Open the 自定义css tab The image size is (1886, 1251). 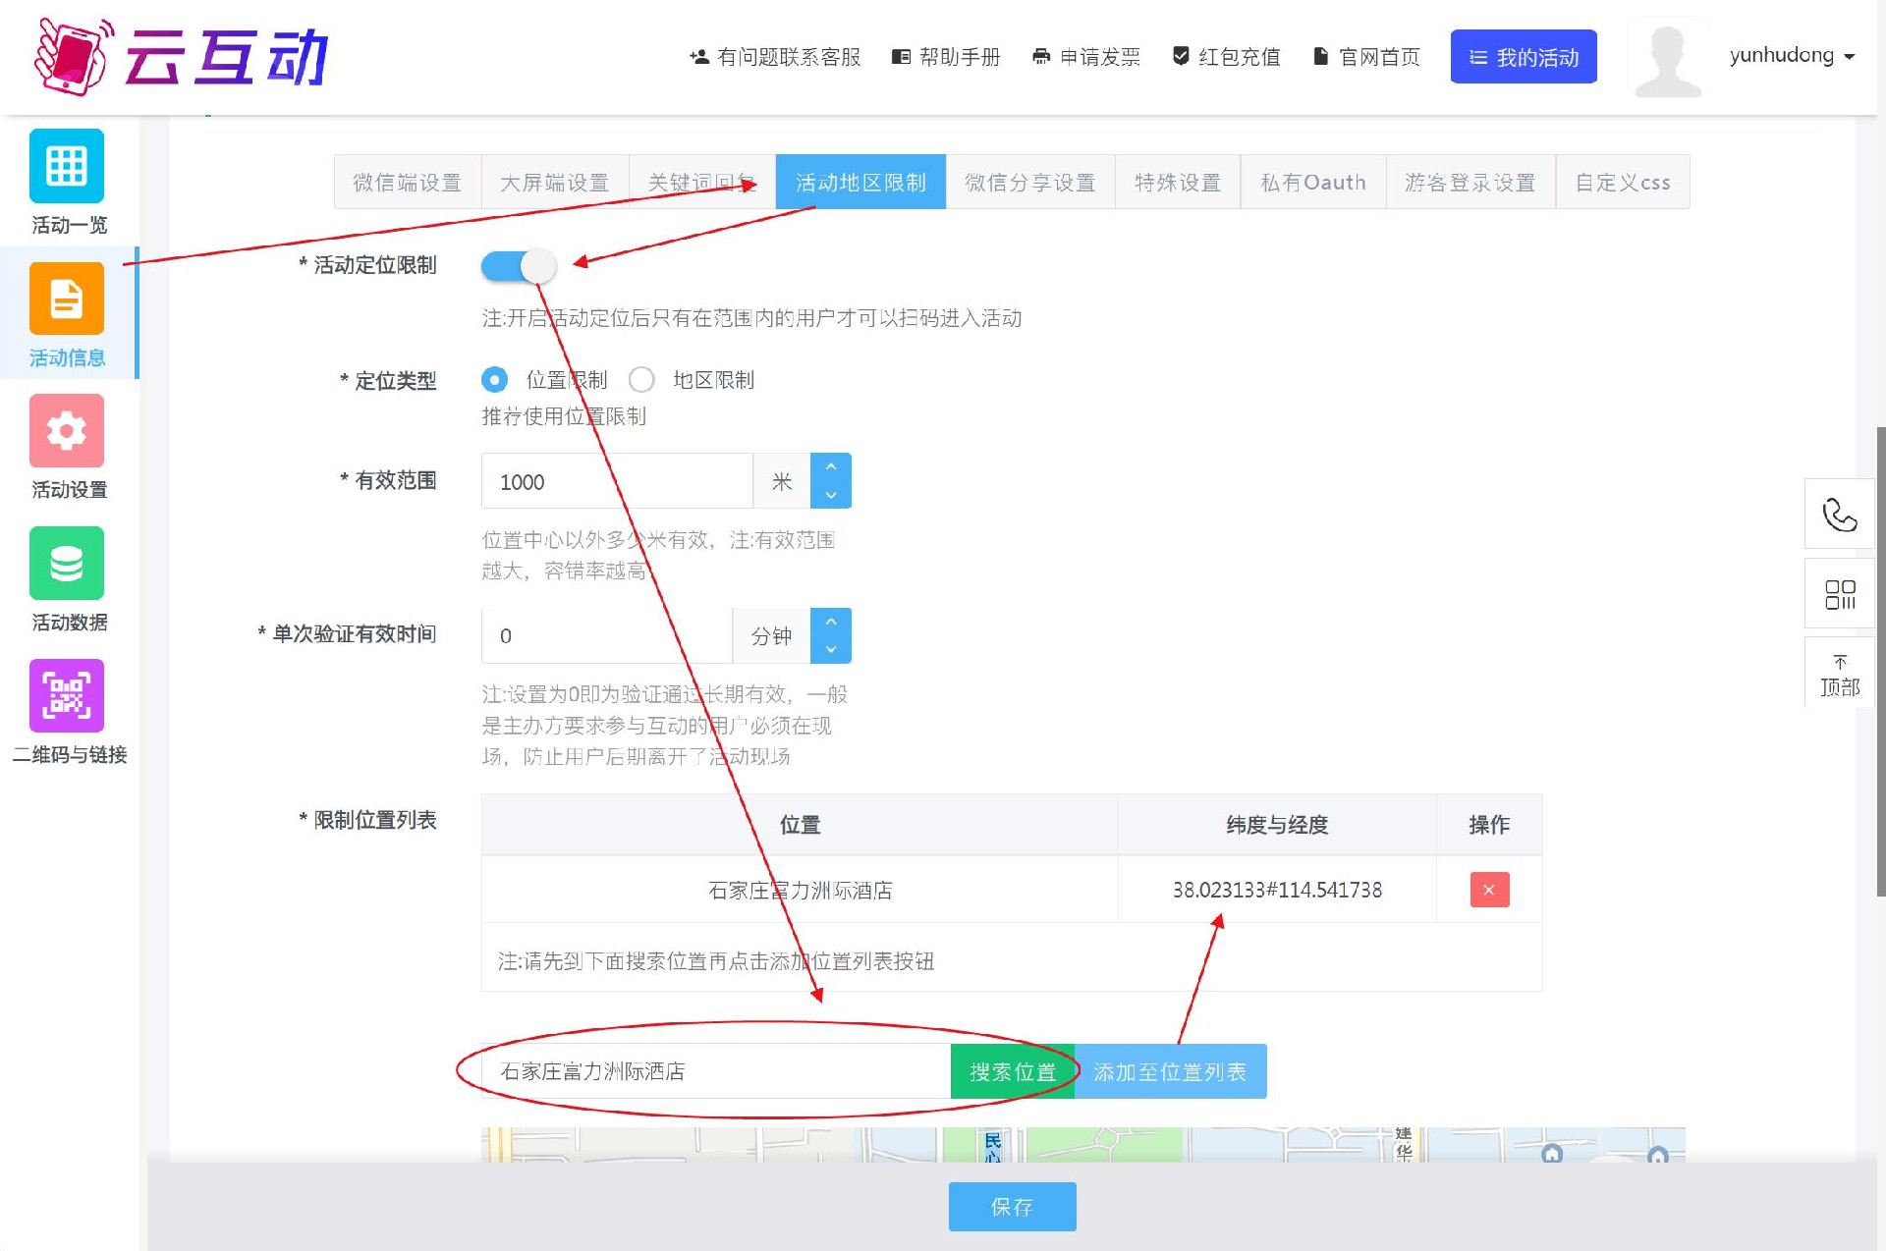[x=1622, y=182]
